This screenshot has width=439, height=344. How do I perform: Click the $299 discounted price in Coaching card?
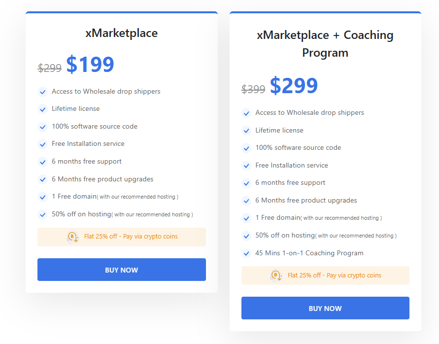pos(294,86)
